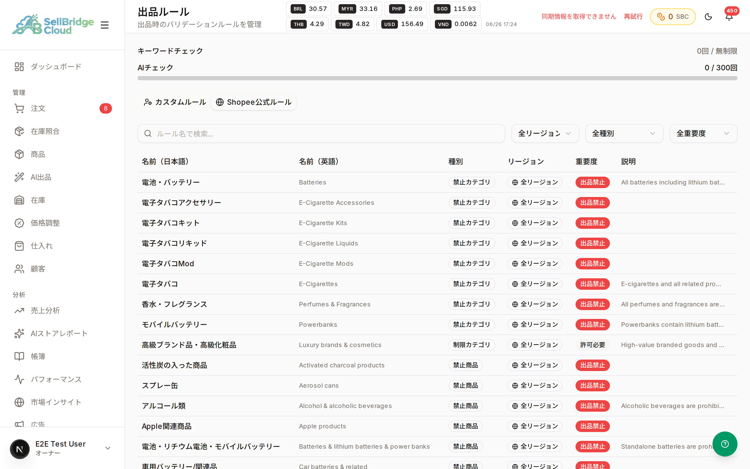Click the E-Cigarettes English name cell

click(318, 284)
